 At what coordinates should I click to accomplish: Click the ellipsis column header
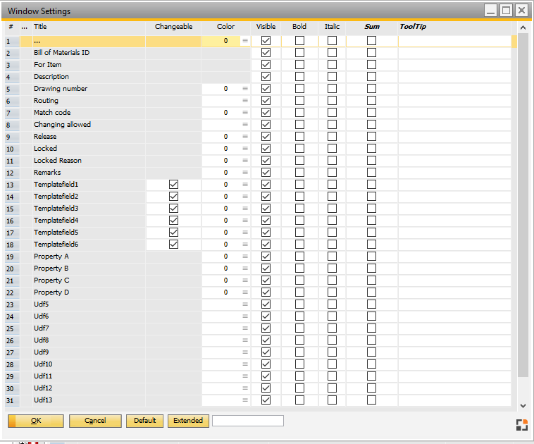pyautogui.click(x=25, y=27)
